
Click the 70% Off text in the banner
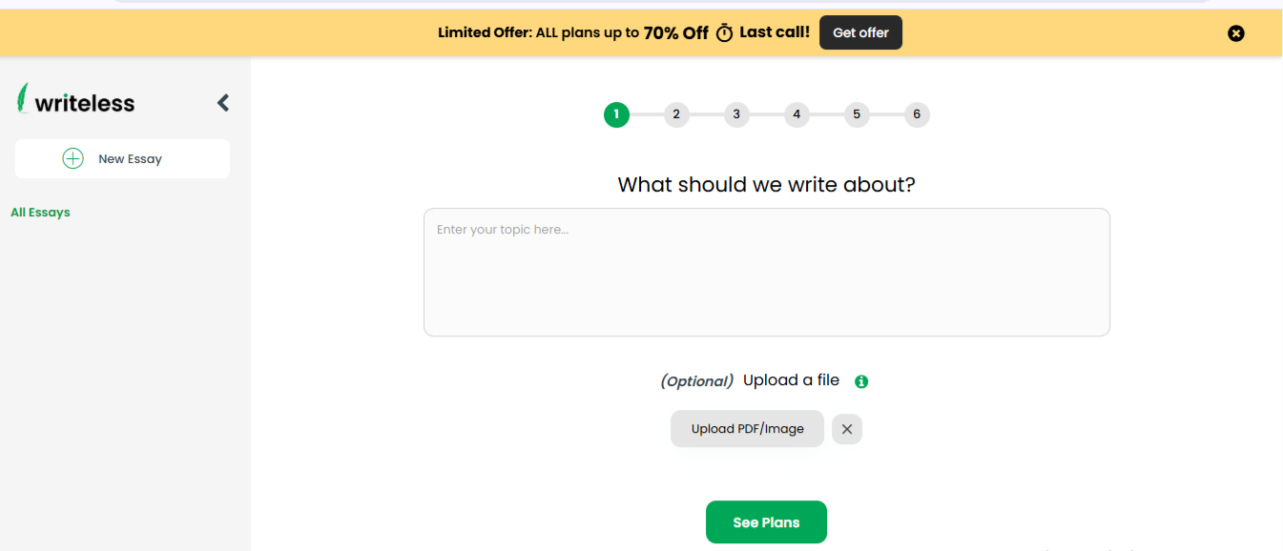click(x=675, y=32)
